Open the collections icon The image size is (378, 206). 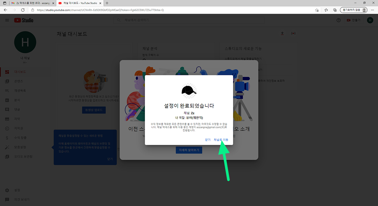pos(335,10)
